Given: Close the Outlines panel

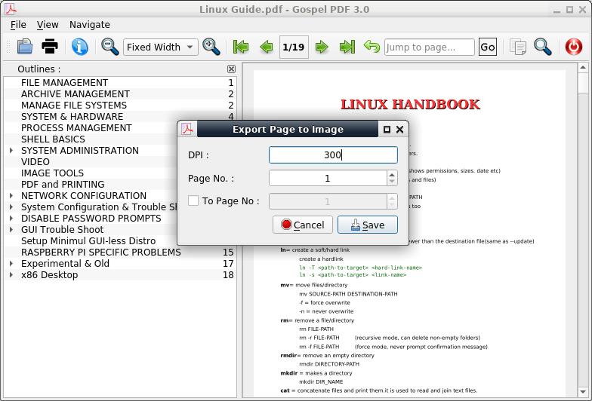Looking at the screenshot, I should pos(231,69).
